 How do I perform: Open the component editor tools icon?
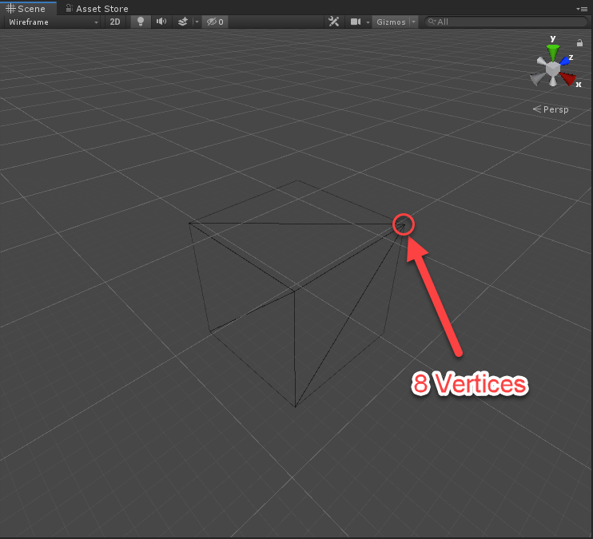[x=333, y=22]
